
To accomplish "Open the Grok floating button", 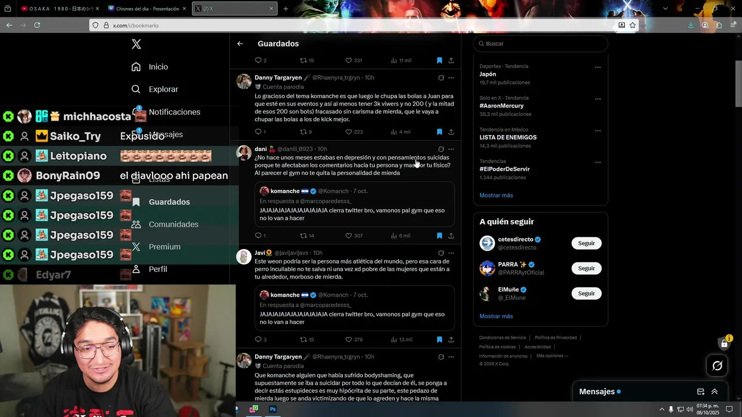I will click(x=717, y=365).
